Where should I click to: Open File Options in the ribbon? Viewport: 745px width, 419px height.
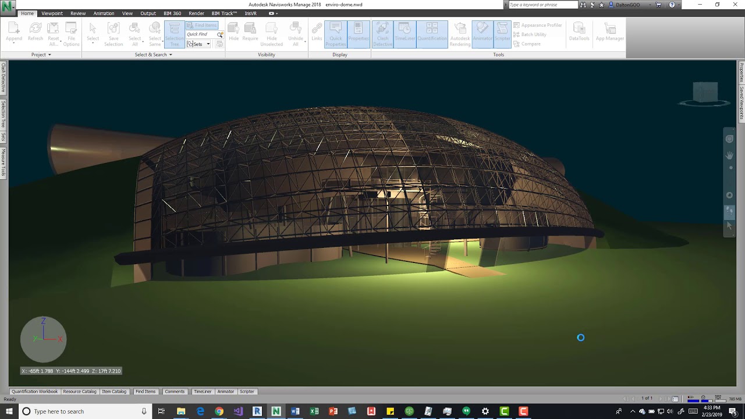point(71,34)
